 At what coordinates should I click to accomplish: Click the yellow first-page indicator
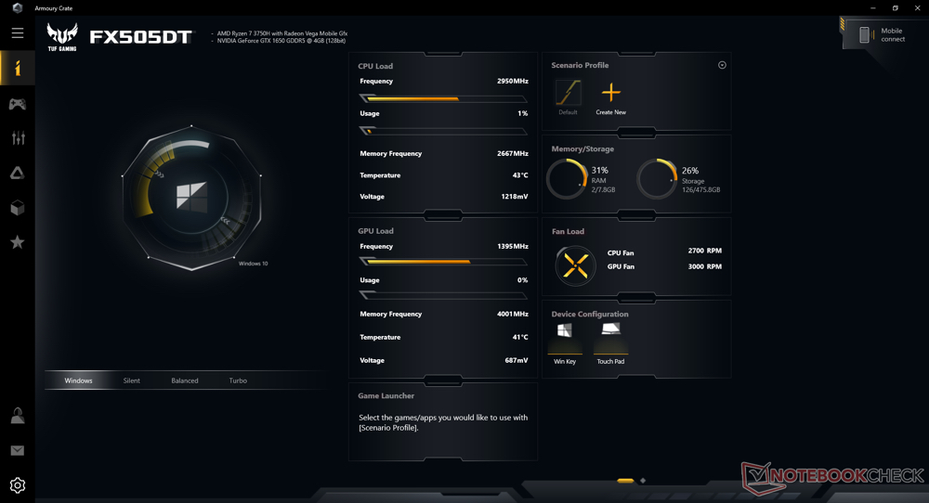[x=625, y=481]
